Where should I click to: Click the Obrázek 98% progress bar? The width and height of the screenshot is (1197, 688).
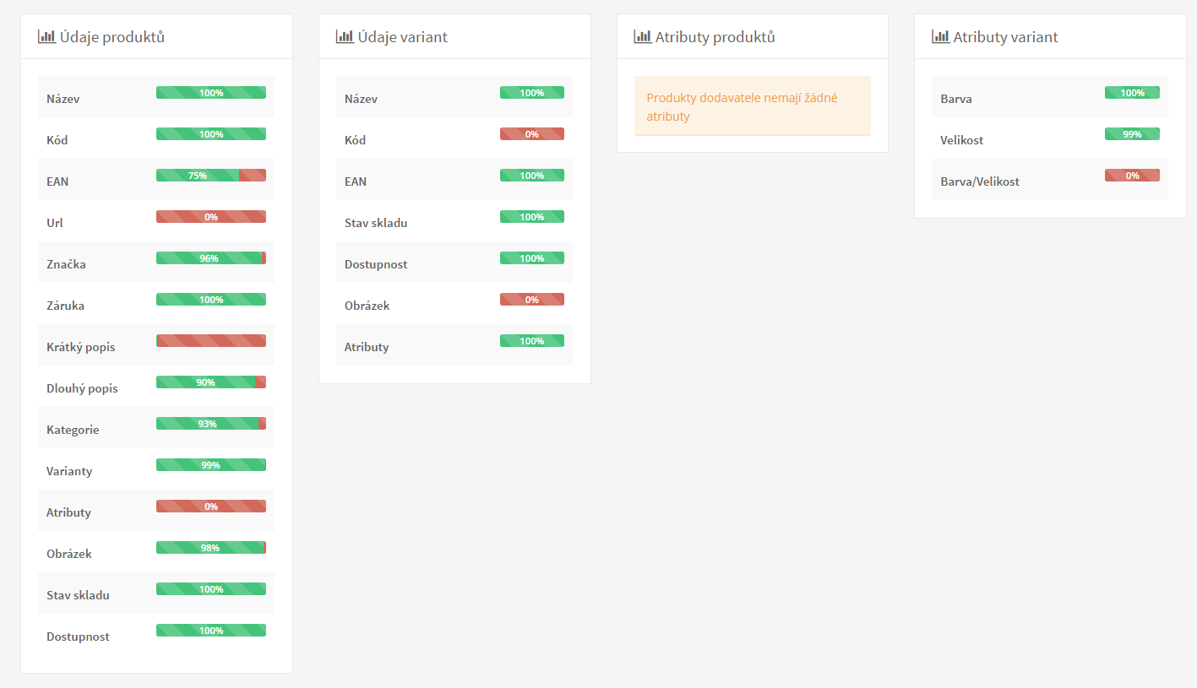pos(211,548)
